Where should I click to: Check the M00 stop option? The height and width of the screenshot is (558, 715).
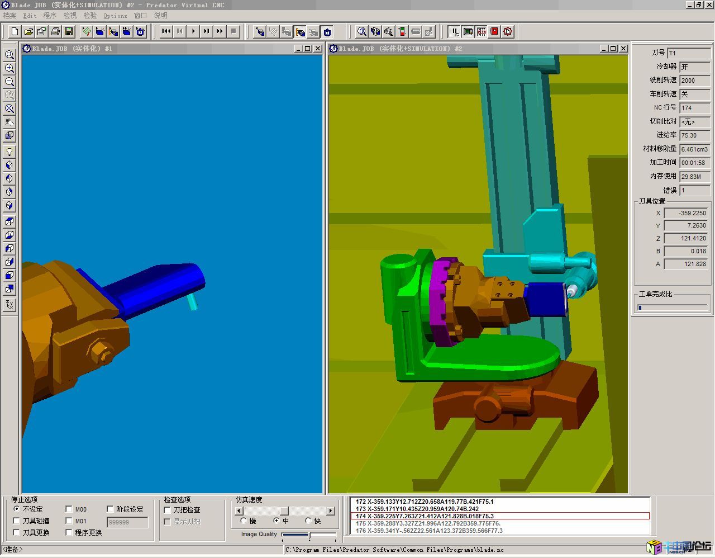coord(69,509)
